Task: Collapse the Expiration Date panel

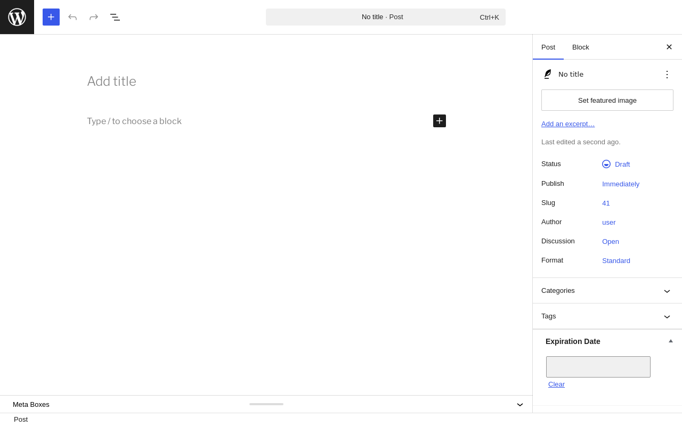Action: click(671, 341)
